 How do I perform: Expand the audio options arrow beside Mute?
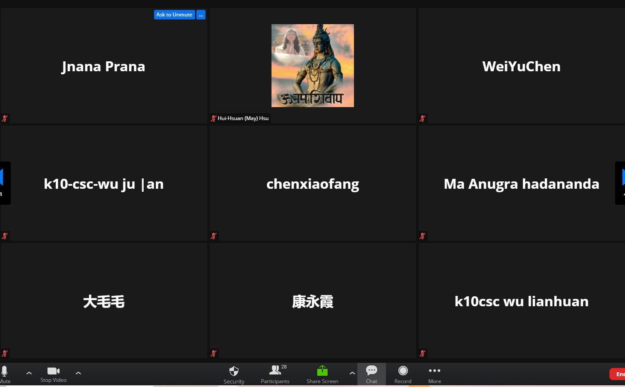coord(29,373)
